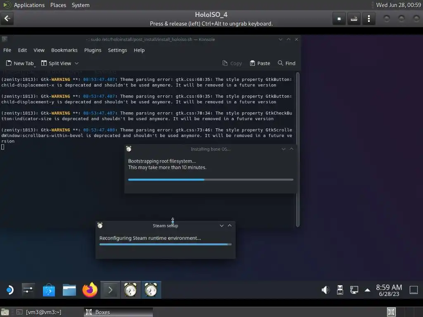Open the host Places menu
The height and width of the screenshot is (317, 423).
pos(58,5)
